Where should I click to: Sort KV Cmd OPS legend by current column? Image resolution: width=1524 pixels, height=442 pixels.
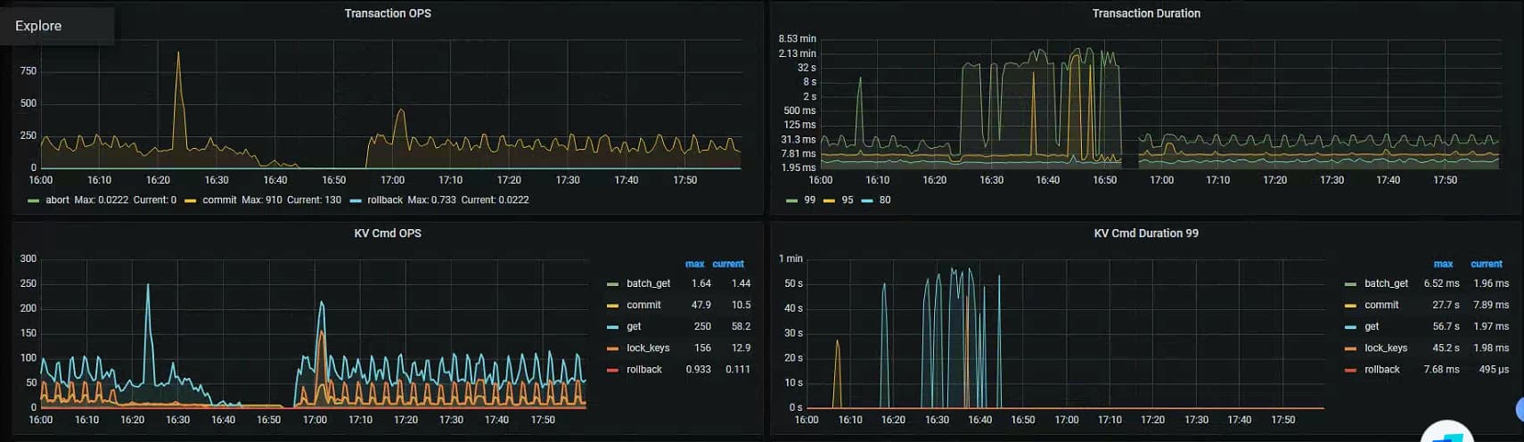(x=728, y=265)
